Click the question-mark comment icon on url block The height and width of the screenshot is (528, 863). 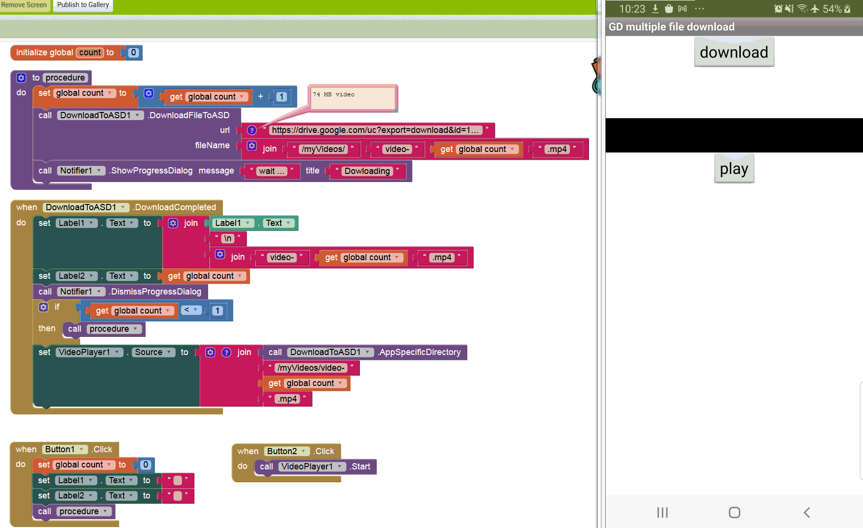[252, 130]
